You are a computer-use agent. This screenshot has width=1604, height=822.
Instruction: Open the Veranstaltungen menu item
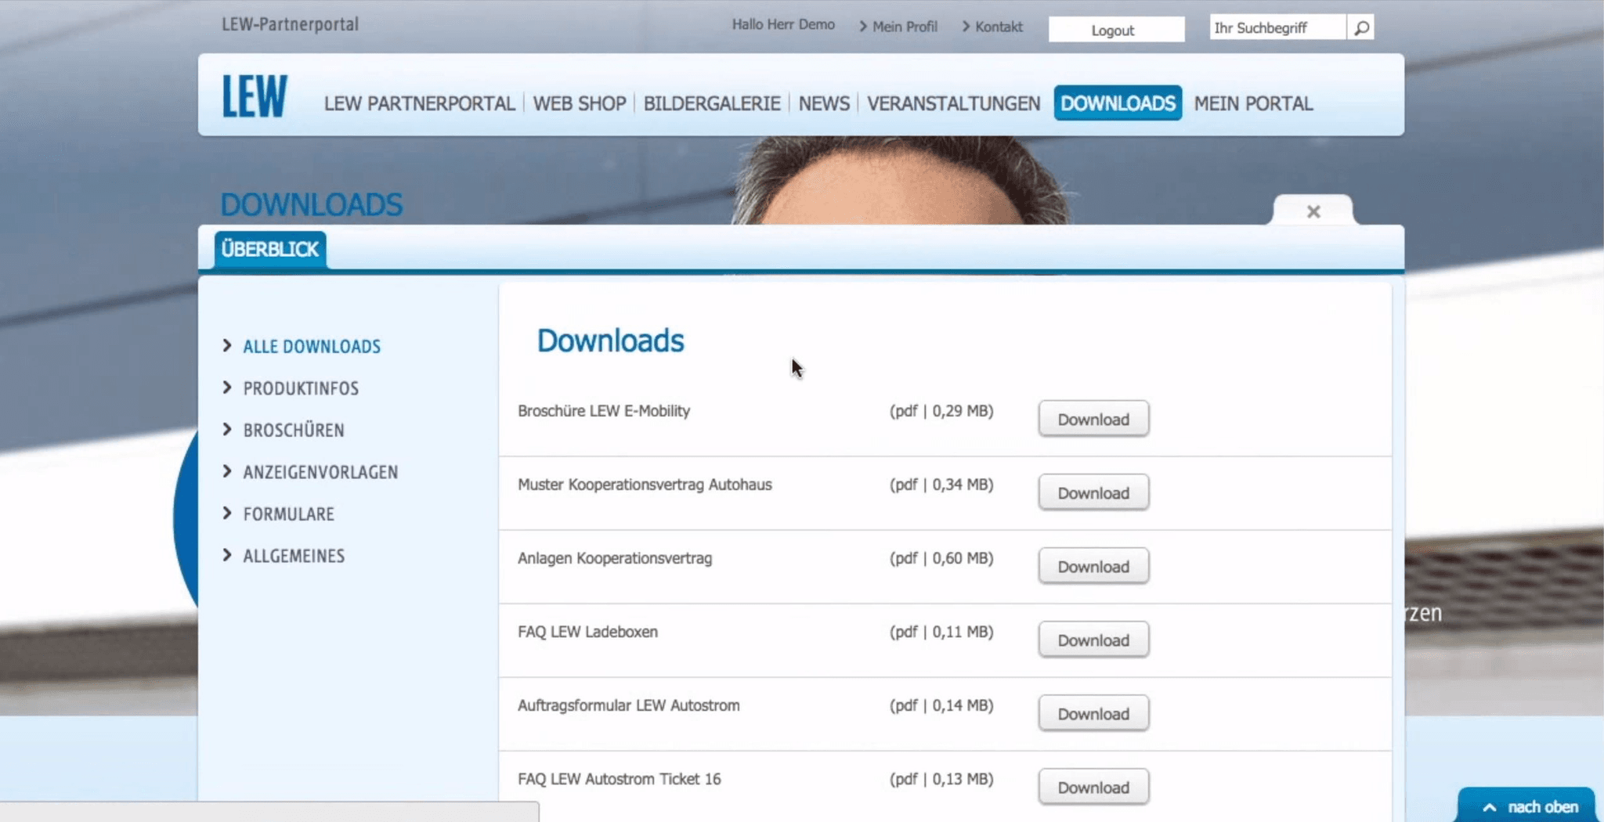click(x=953, y=103)
